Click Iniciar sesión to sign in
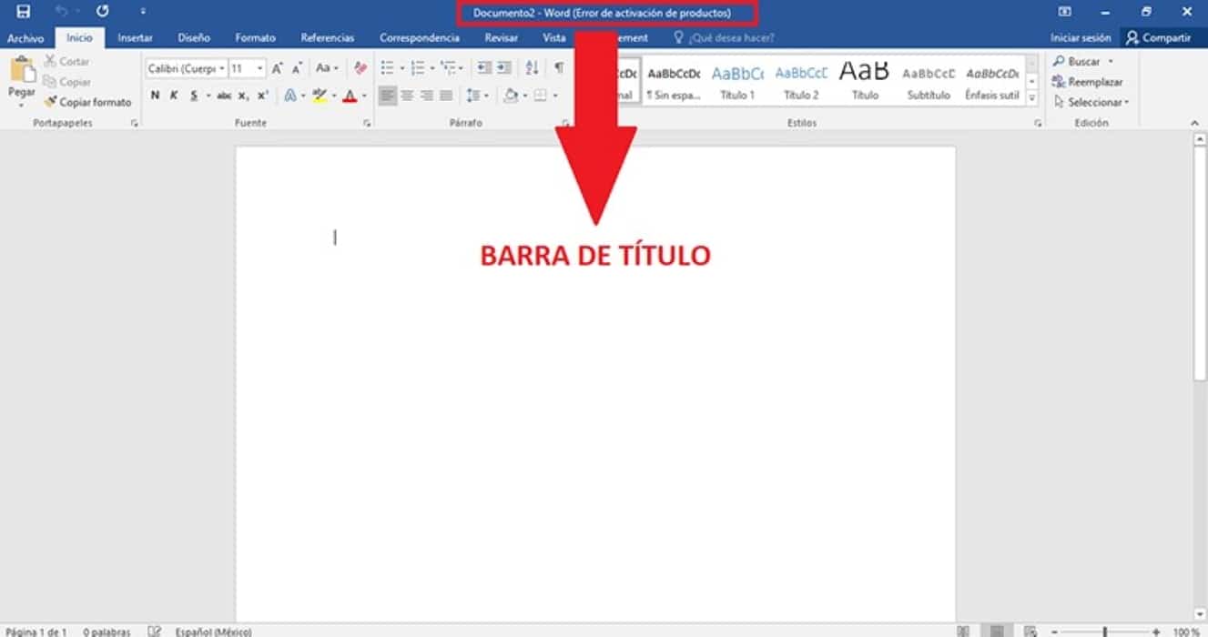The image size is (1208, 637). (1081, 38)
